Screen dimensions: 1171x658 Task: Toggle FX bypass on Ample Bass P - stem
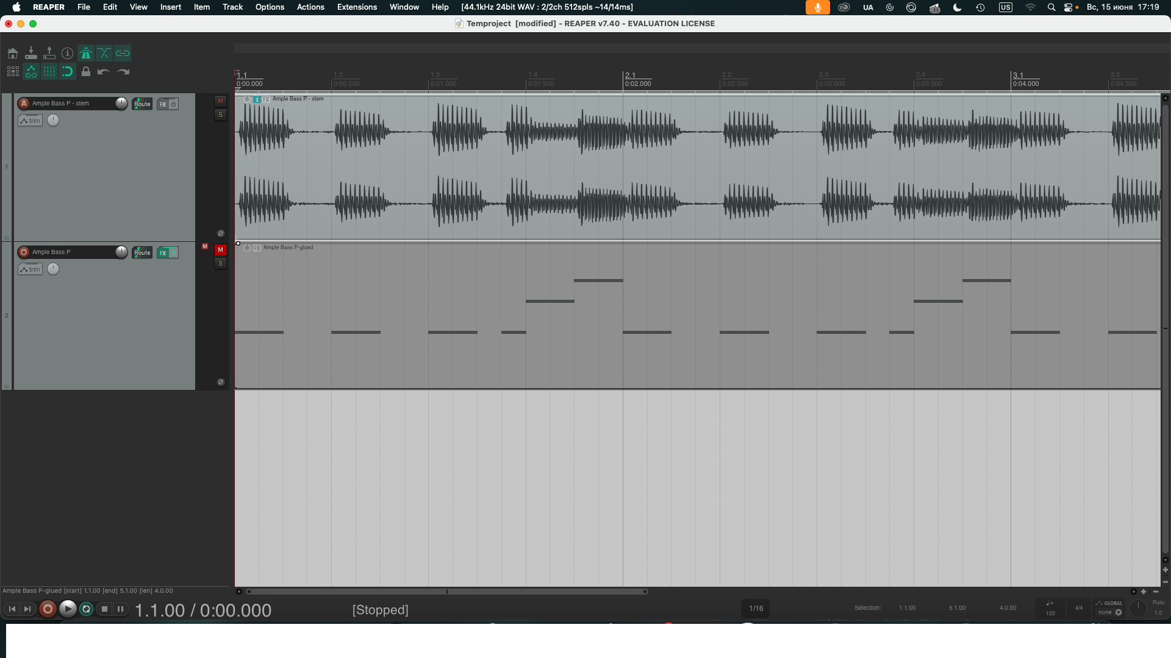click(174, 104)
